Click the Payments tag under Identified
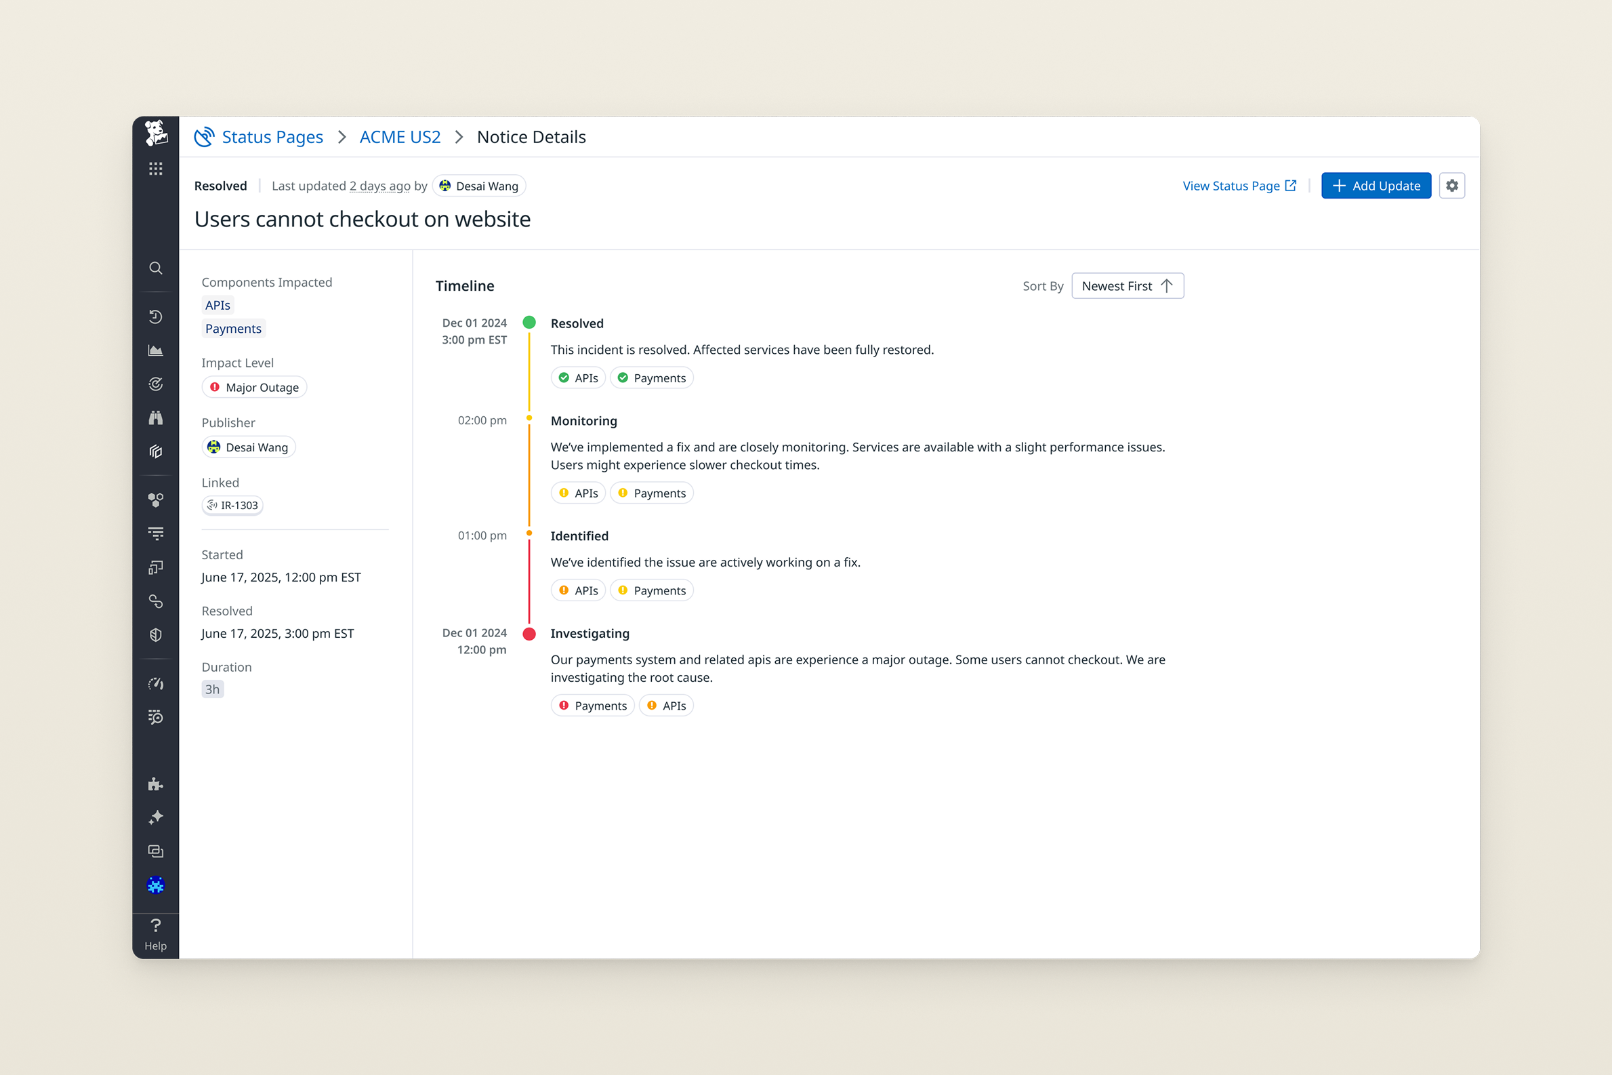Viewport: 1612px width, 1075px height. (x=652, y=590)
